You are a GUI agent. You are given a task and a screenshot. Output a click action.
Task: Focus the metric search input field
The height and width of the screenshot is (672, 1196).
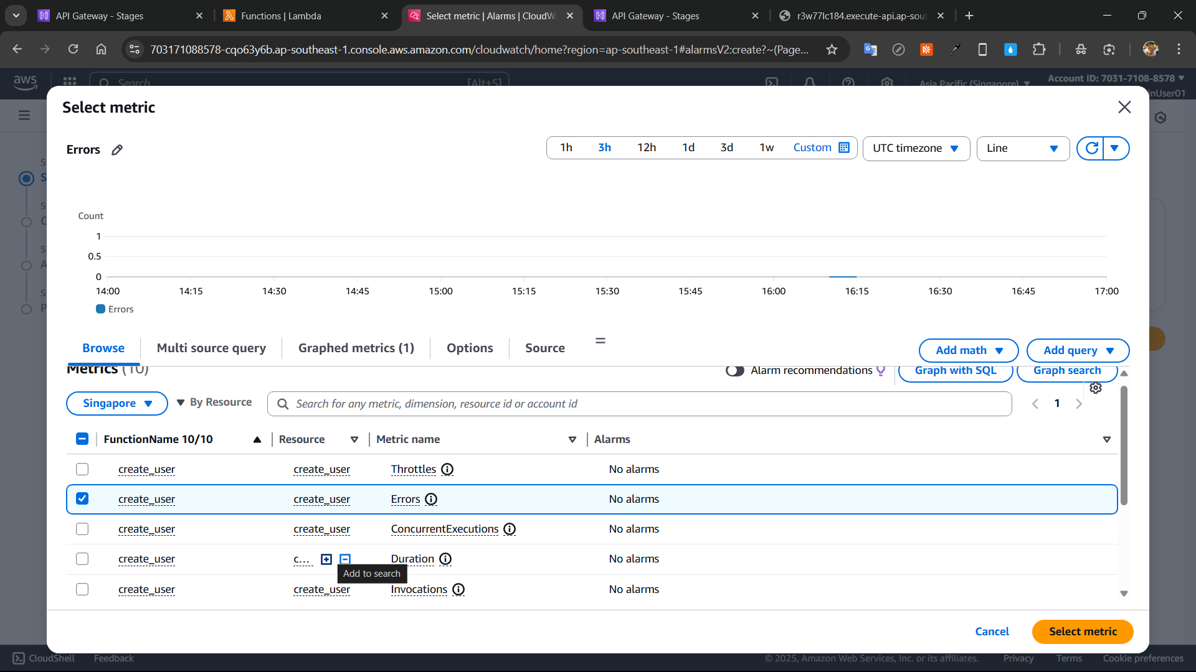click(640, 404)
